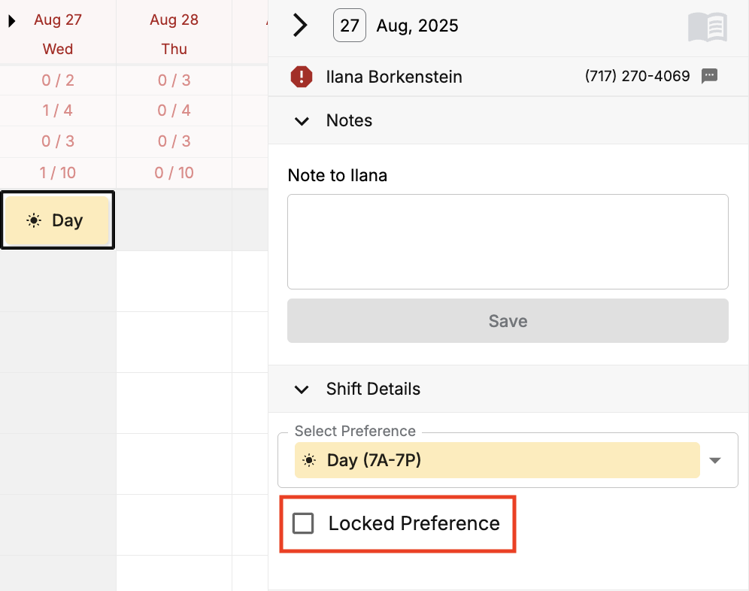Collapse the side panel with the arrow
Image resolution: width=749 pixels, height=591 pixels.
click(x=300, y=26)
